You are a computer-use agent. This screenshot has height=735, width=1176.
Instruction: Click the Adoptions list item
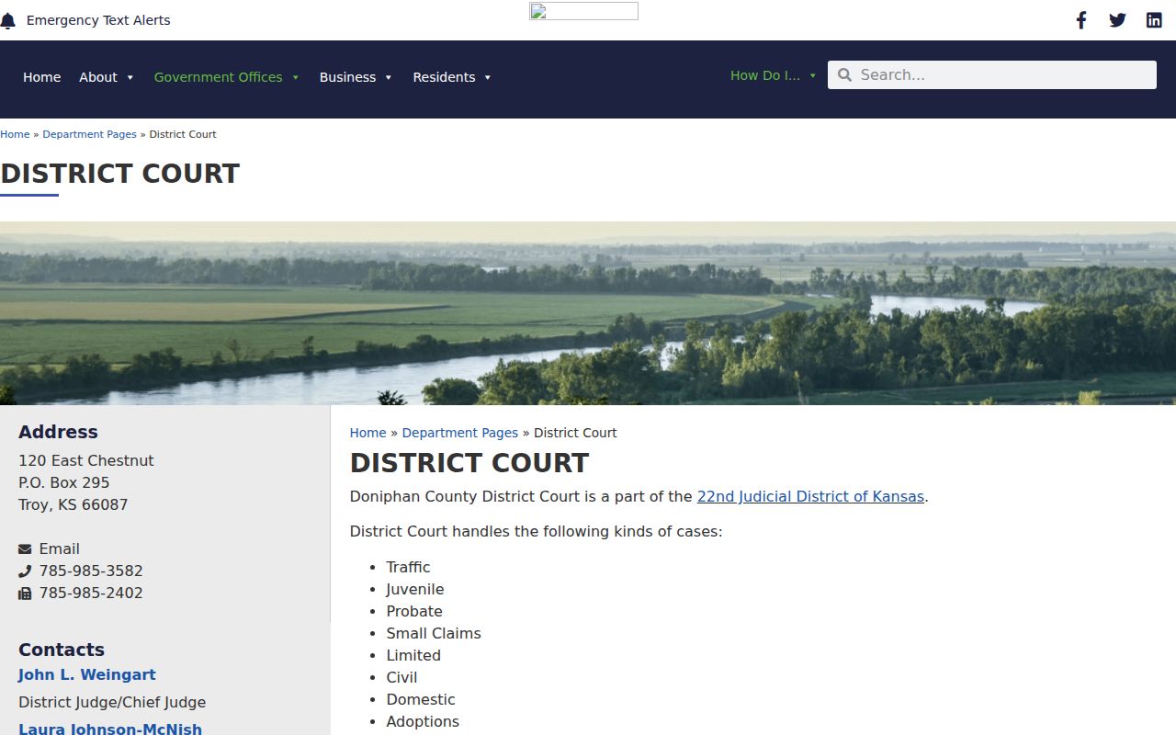tap(423, 721)
